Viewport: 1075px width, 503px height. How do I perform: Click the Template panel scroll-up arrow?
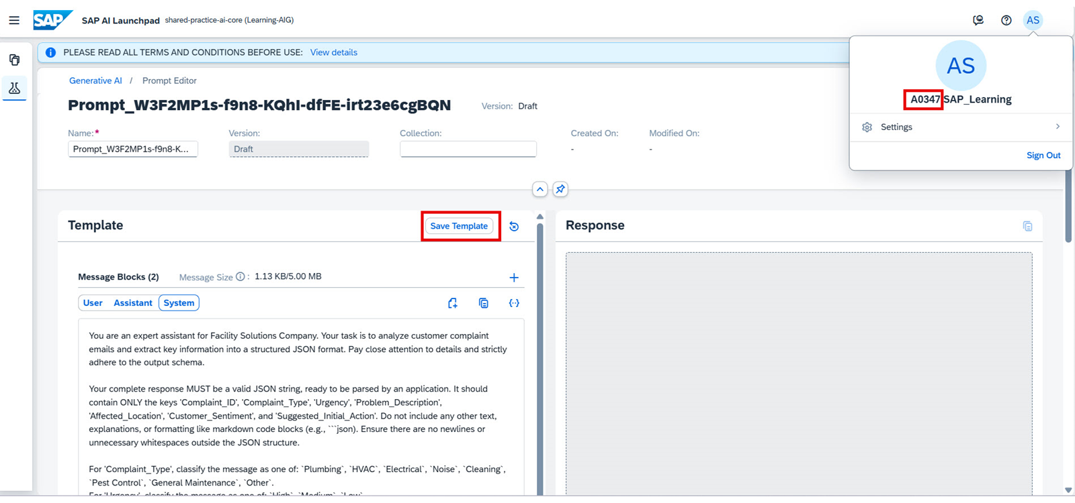point(540,217)
